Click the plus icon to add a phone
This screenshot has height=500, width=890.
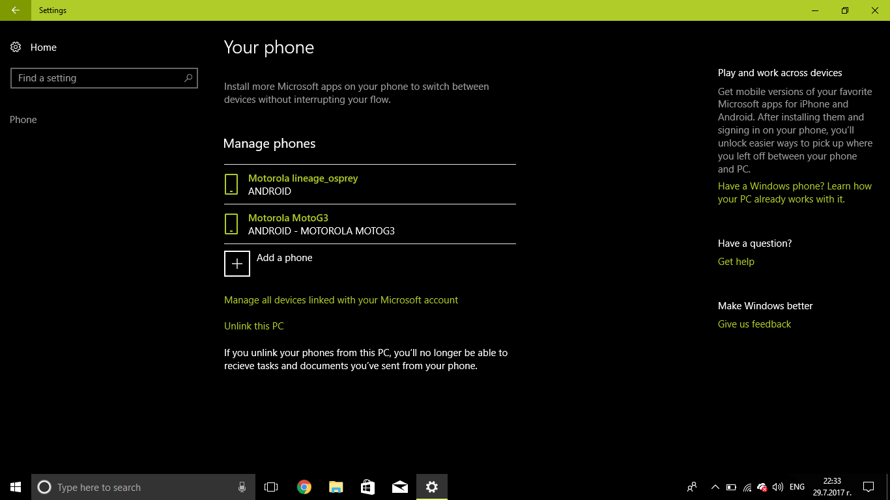(x=237, y=264)
